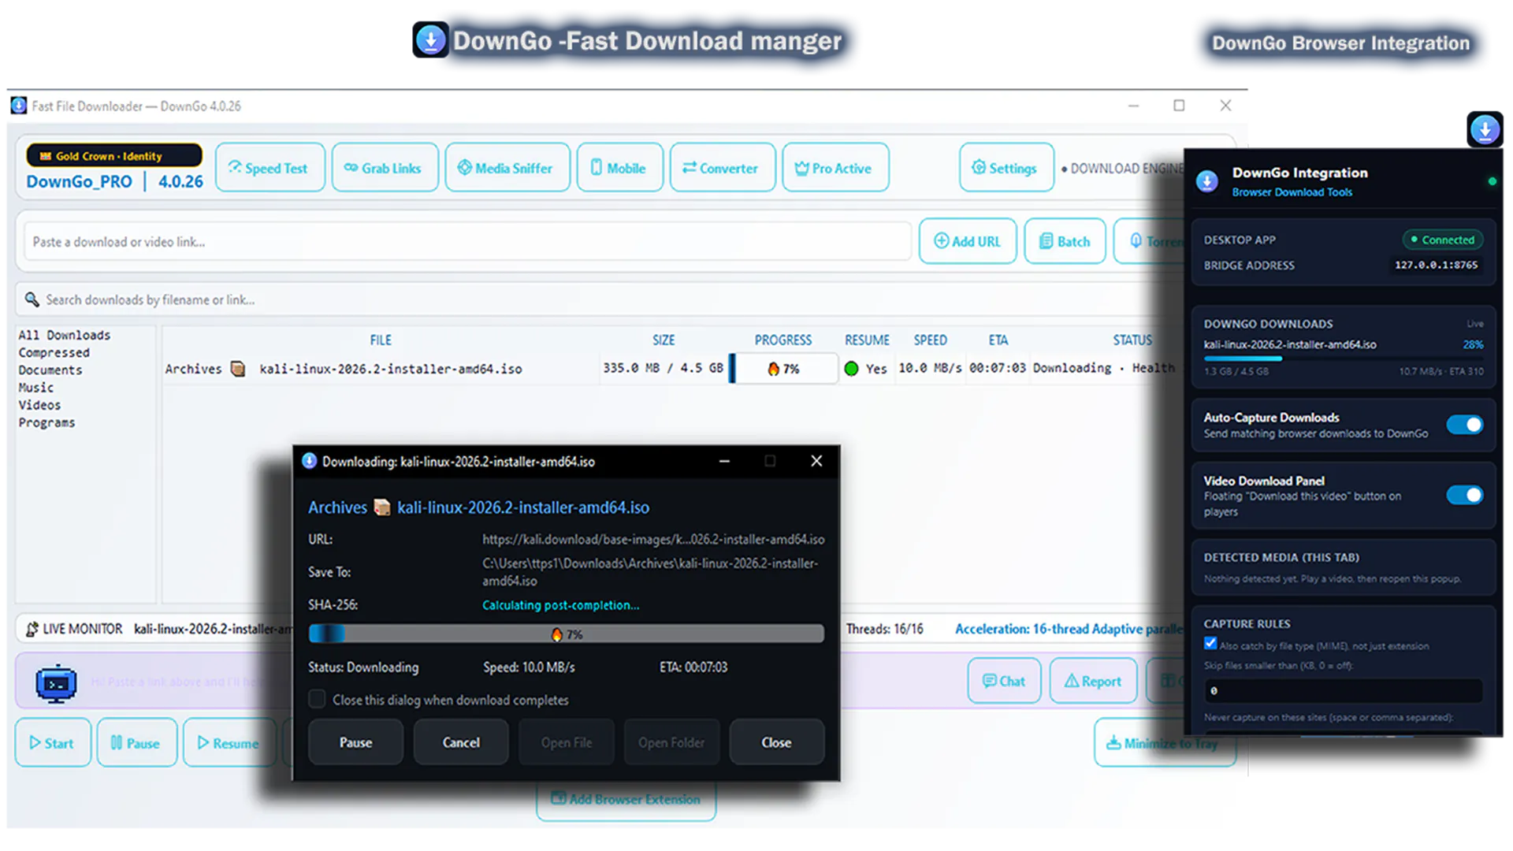Screen dimensions: 1513x851
Task: Open Settings in DownGo toolbar
Action: point(1006,168)
